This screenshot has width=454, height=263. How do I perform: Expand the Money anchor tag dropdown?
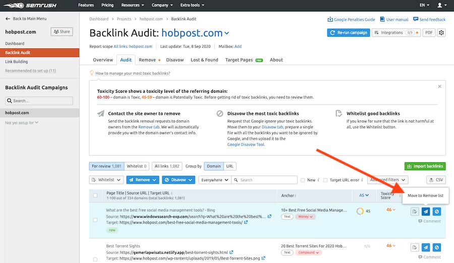305,217
